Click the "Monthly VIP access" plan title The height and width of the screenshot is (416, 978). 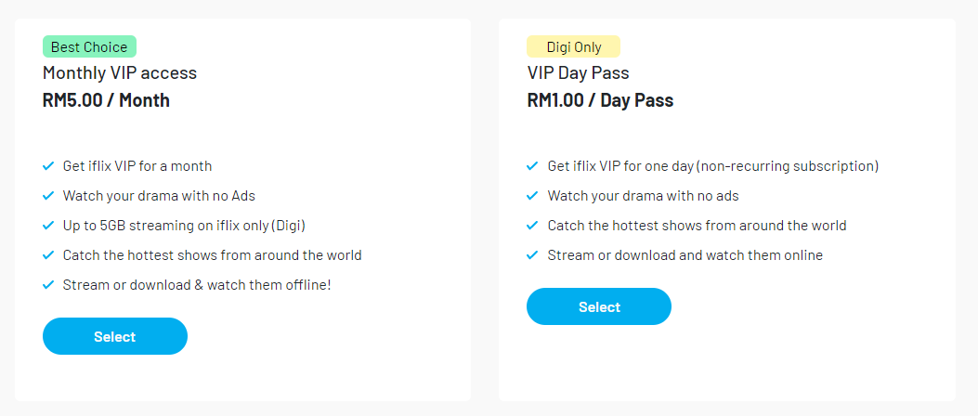coord(120,72)
